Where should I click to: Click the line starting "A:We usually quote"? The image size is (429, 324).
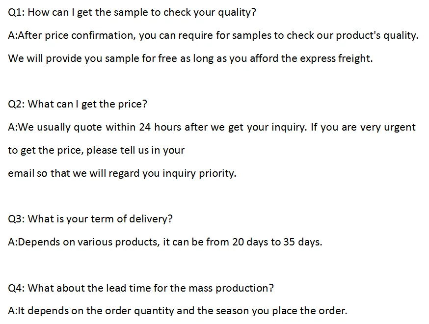pyautogui.click(x=212, y=127)
